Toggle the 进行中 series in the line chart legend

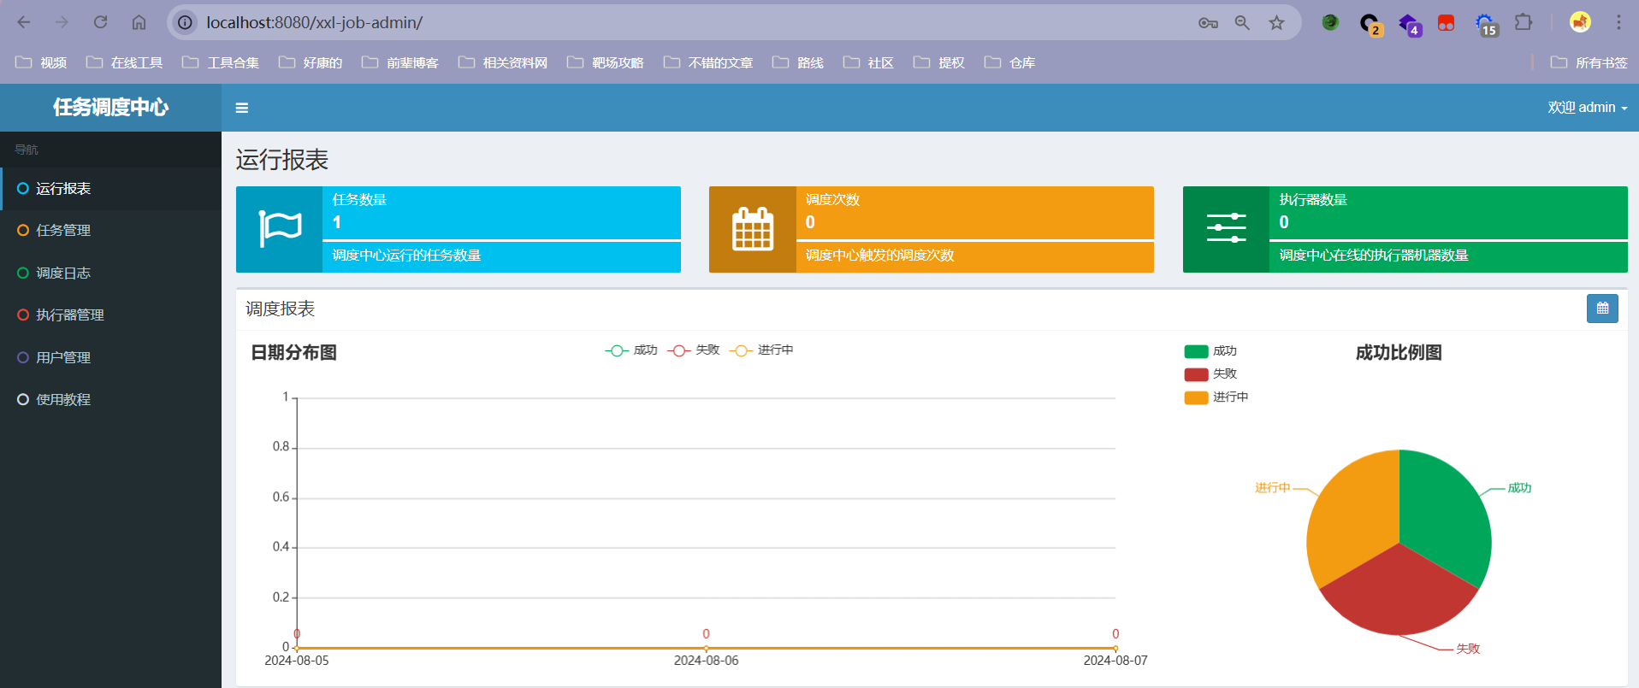click(x=761, y=350)
